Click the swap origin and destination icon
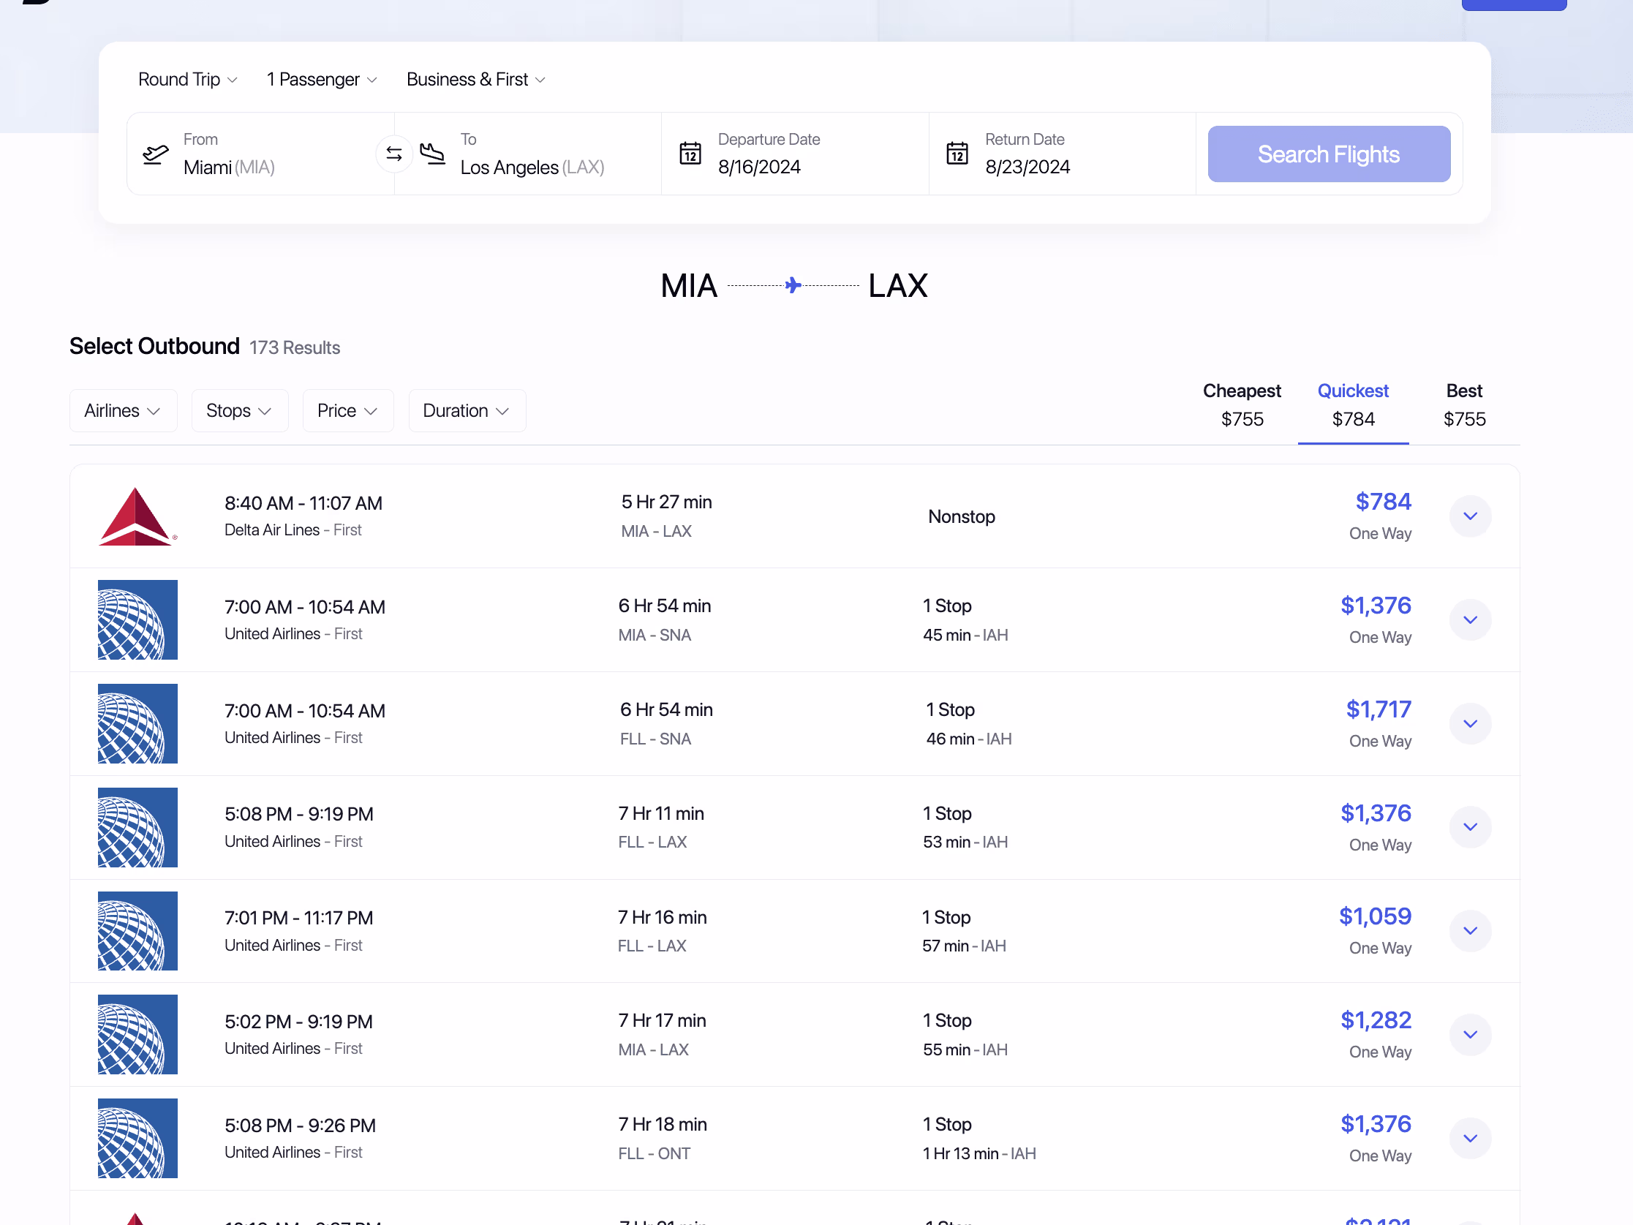This screenshot has width=1633, height=1225. click(x=393, y=154)
